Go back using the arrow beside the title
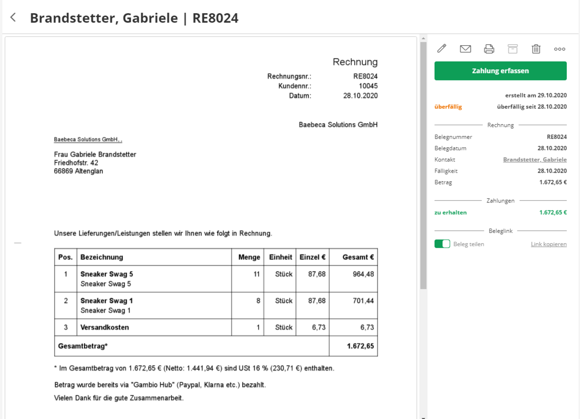The image size is (580, 419). click(13, 17)
